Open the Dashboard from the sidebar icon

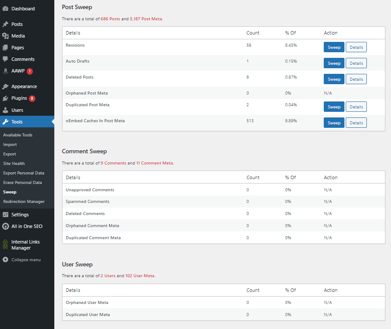6,8
